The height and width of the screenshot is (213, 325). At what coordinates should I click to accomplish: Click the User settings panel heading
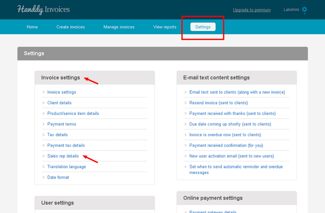[x=57, y=203]
